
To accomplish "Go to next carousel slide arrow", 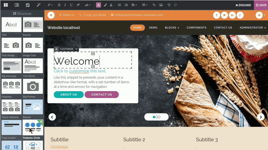I will pos(260,117).
